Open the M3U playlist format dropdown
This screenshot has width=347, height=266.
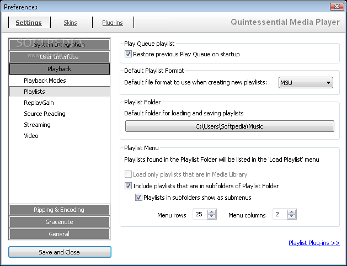(x=306, y=83)
